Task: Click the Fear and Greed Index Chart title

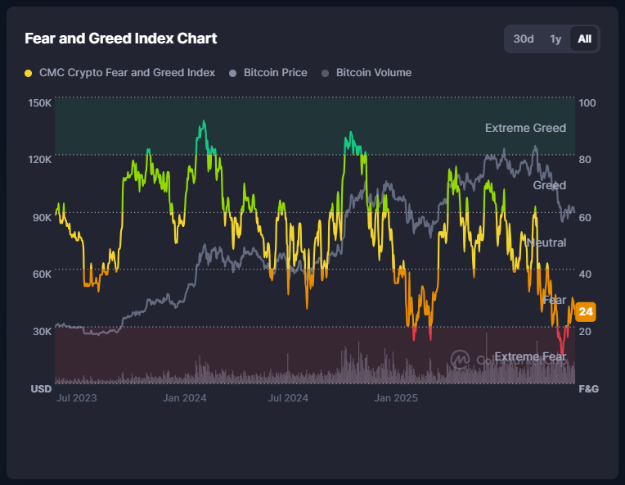Action: pos(121,39)
